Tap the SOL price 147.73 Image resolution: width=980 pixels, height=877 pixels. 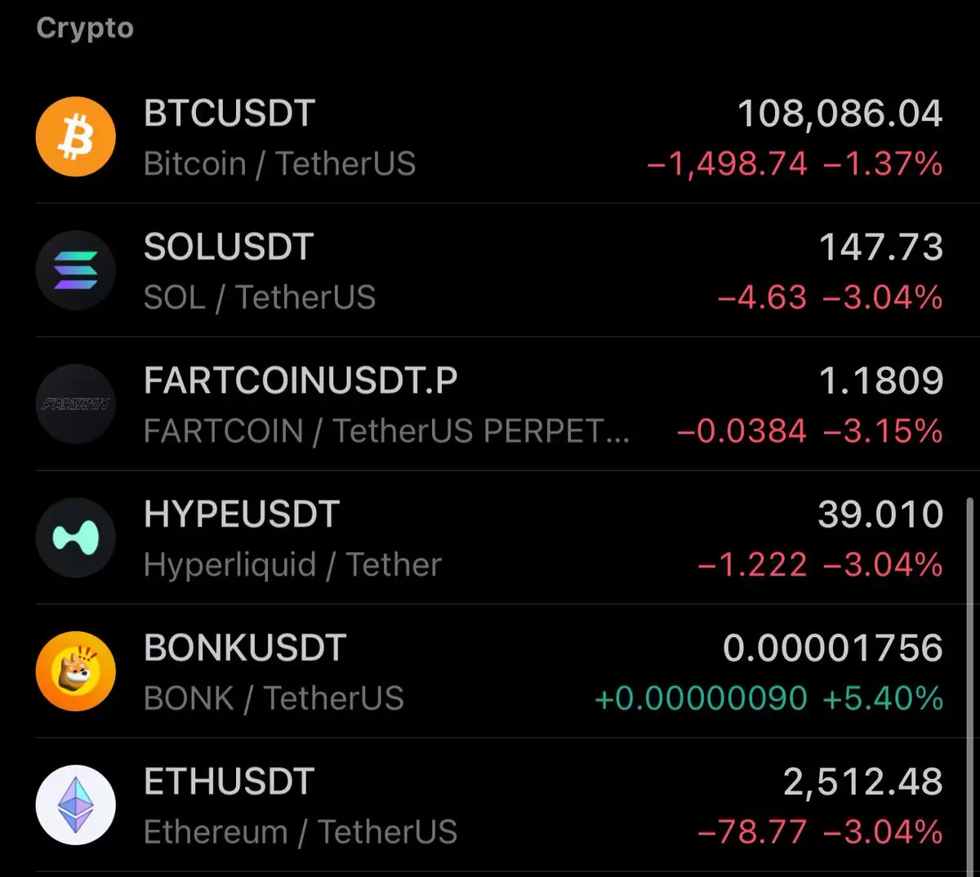pos(881,247)
